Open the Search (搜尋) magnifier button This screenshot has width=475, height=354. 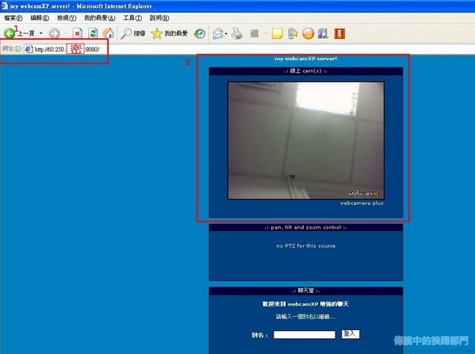[132, 33]
